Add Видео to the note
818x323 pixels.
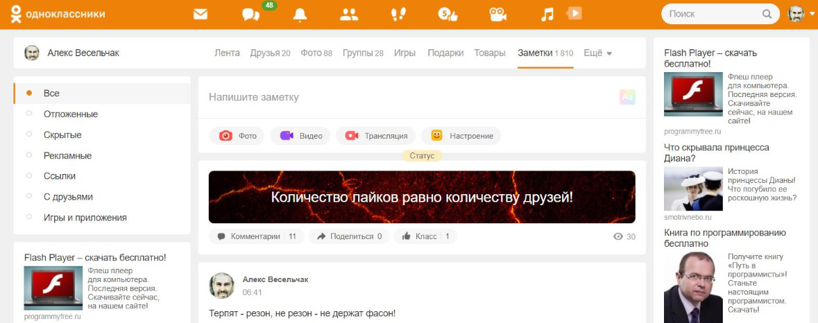(300, 135)
